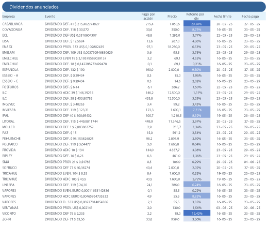
Task: Select the ESPANOLA company name
Action: coord(10,70)
